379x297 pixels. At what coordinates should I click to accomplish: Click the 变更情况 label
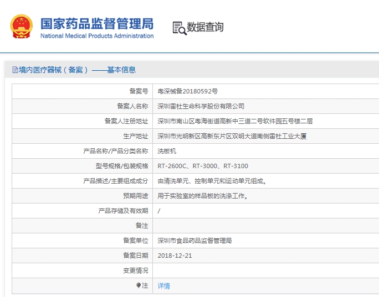click(135, 270)
